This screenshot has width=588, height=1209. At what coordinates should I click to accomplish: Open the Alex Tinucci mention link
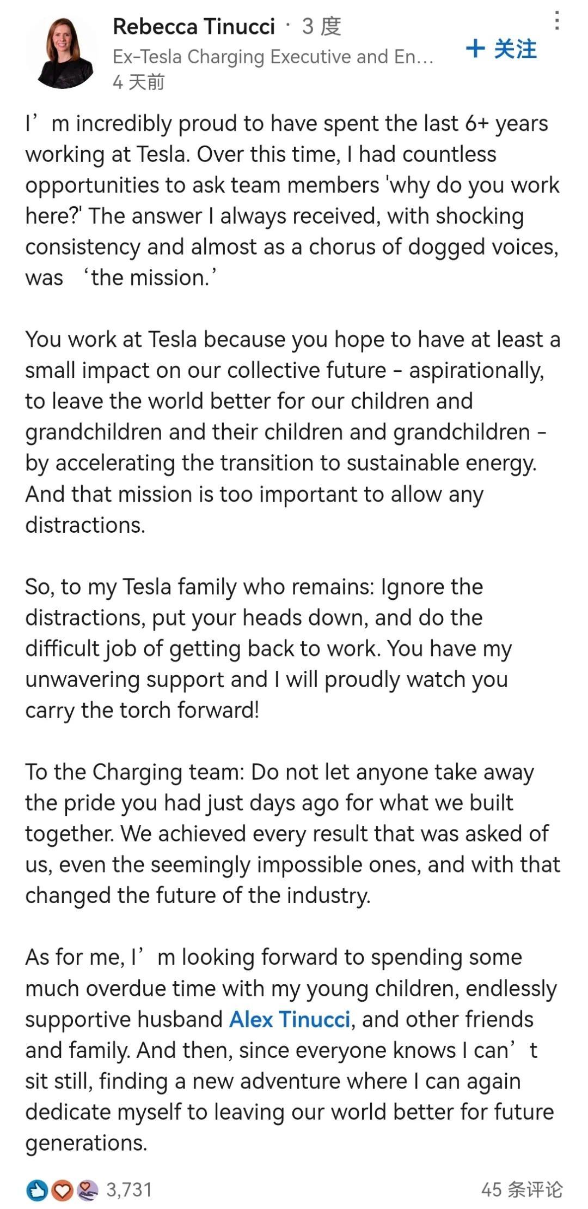point(289,1019)
